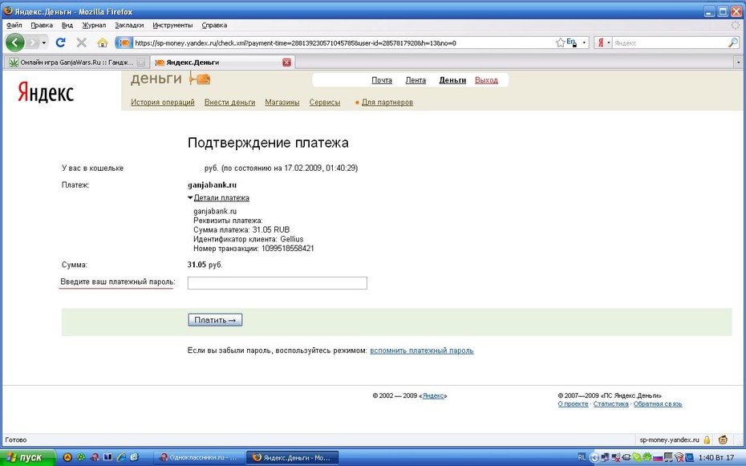
Task: Click the Яндекс logo
Action: pyautogui.click(x=46, y=92)
